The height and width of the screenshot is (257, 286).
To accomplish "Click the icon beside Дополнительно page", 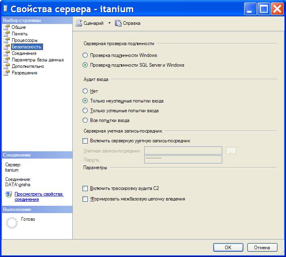I will coord(6,66).
